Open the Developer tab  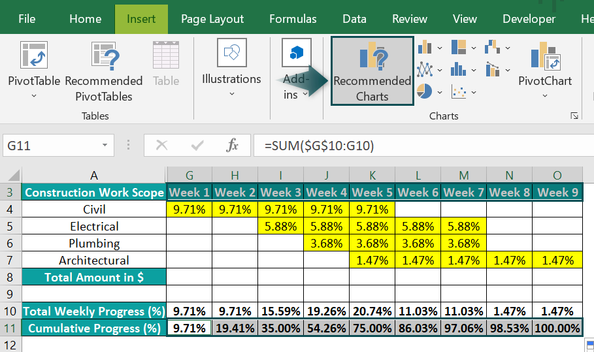click(529, 19)
